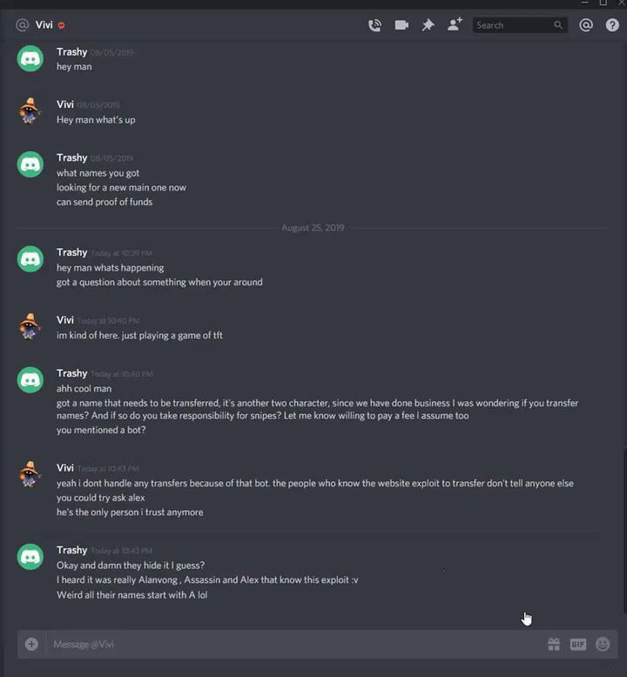Screen dimensions: 627x677
Task: Click the Search box
Action: pyautogui.click(x=520, y=25)
